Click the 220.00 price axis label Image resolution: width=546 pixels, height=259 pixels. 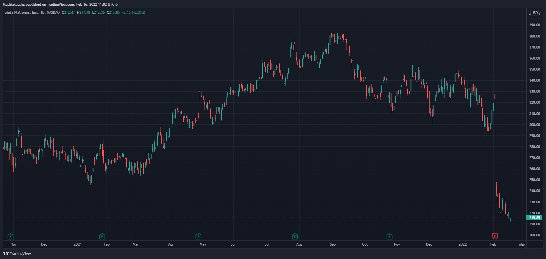(534, 213)
